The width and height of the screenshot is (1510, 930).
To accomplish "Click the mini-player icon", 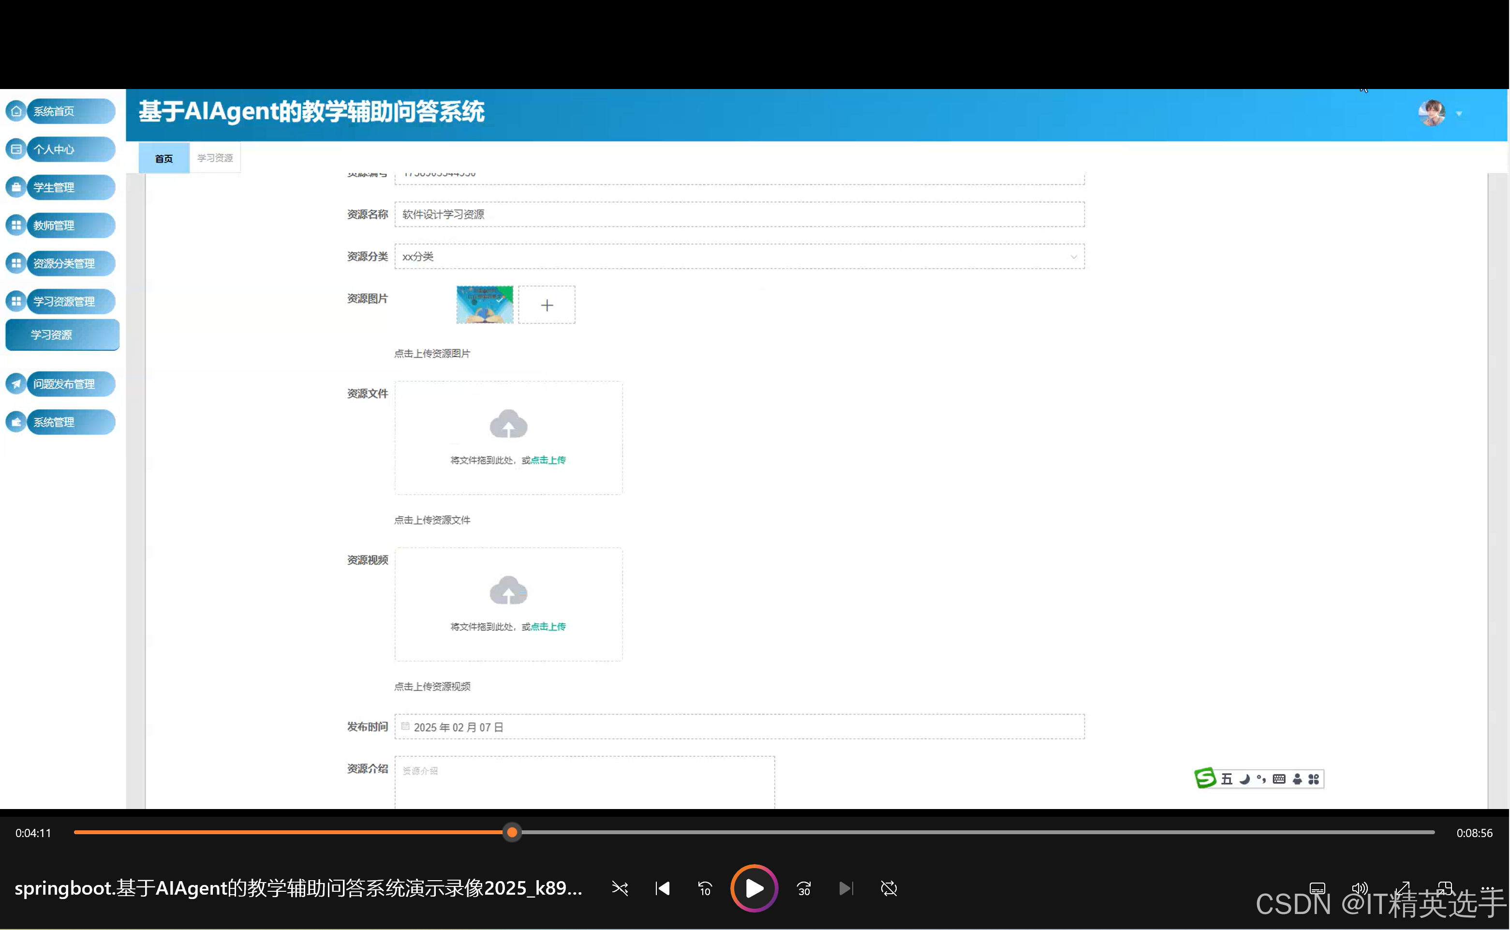I will click(1445, 888).
